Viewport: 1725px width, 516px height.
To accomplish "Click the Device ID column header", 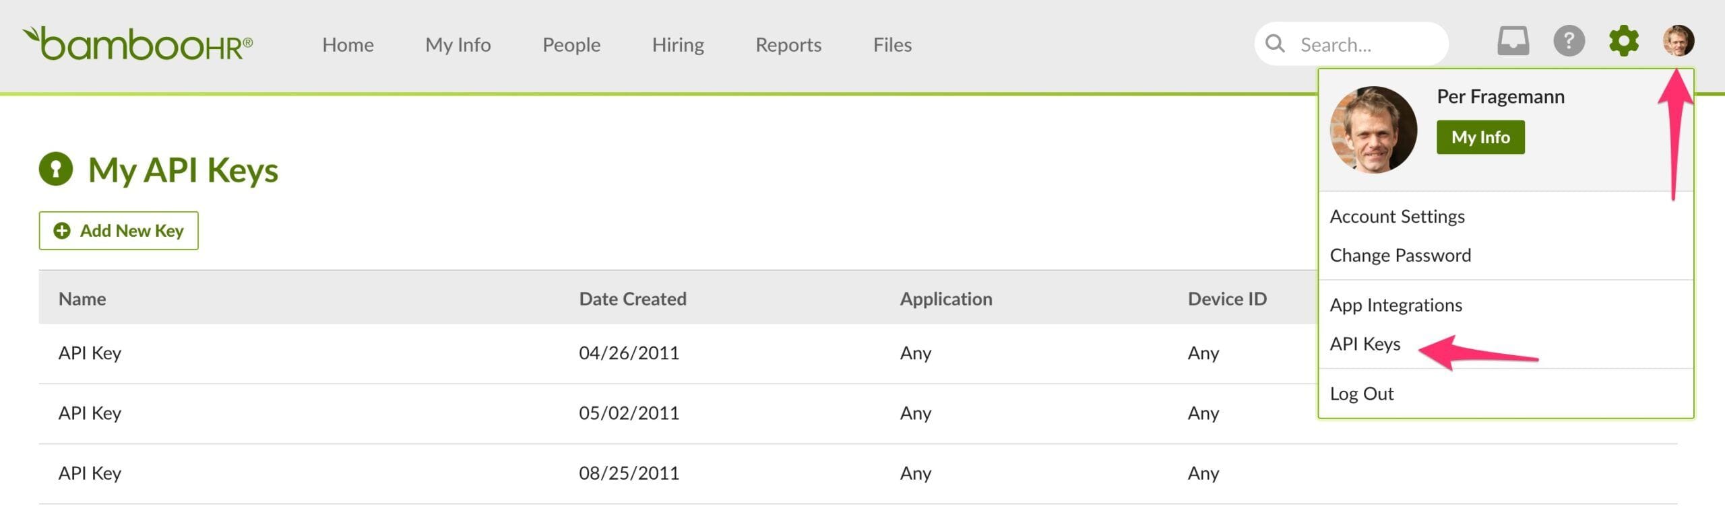I will (x=1227, y=298).
